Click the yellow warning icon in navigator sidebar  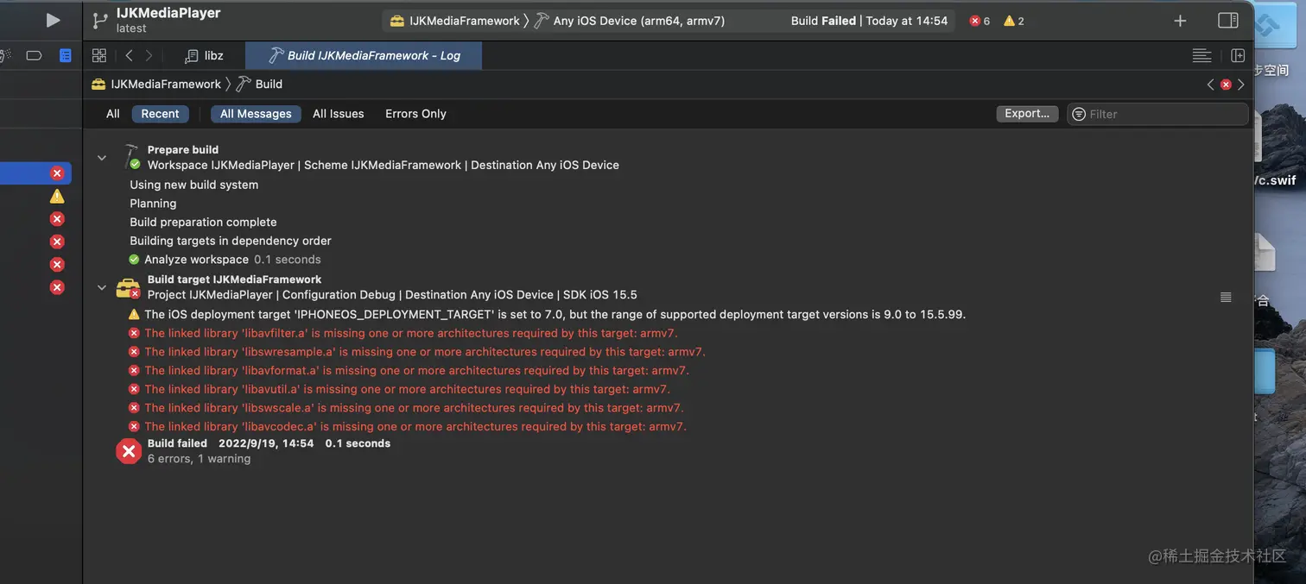(57, 196)
